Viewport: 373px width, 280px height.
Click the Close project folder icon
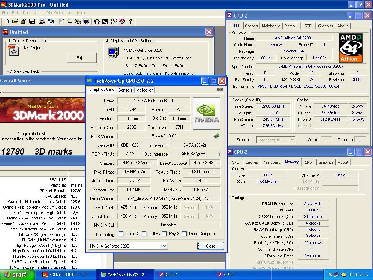[x=23, y=22]
